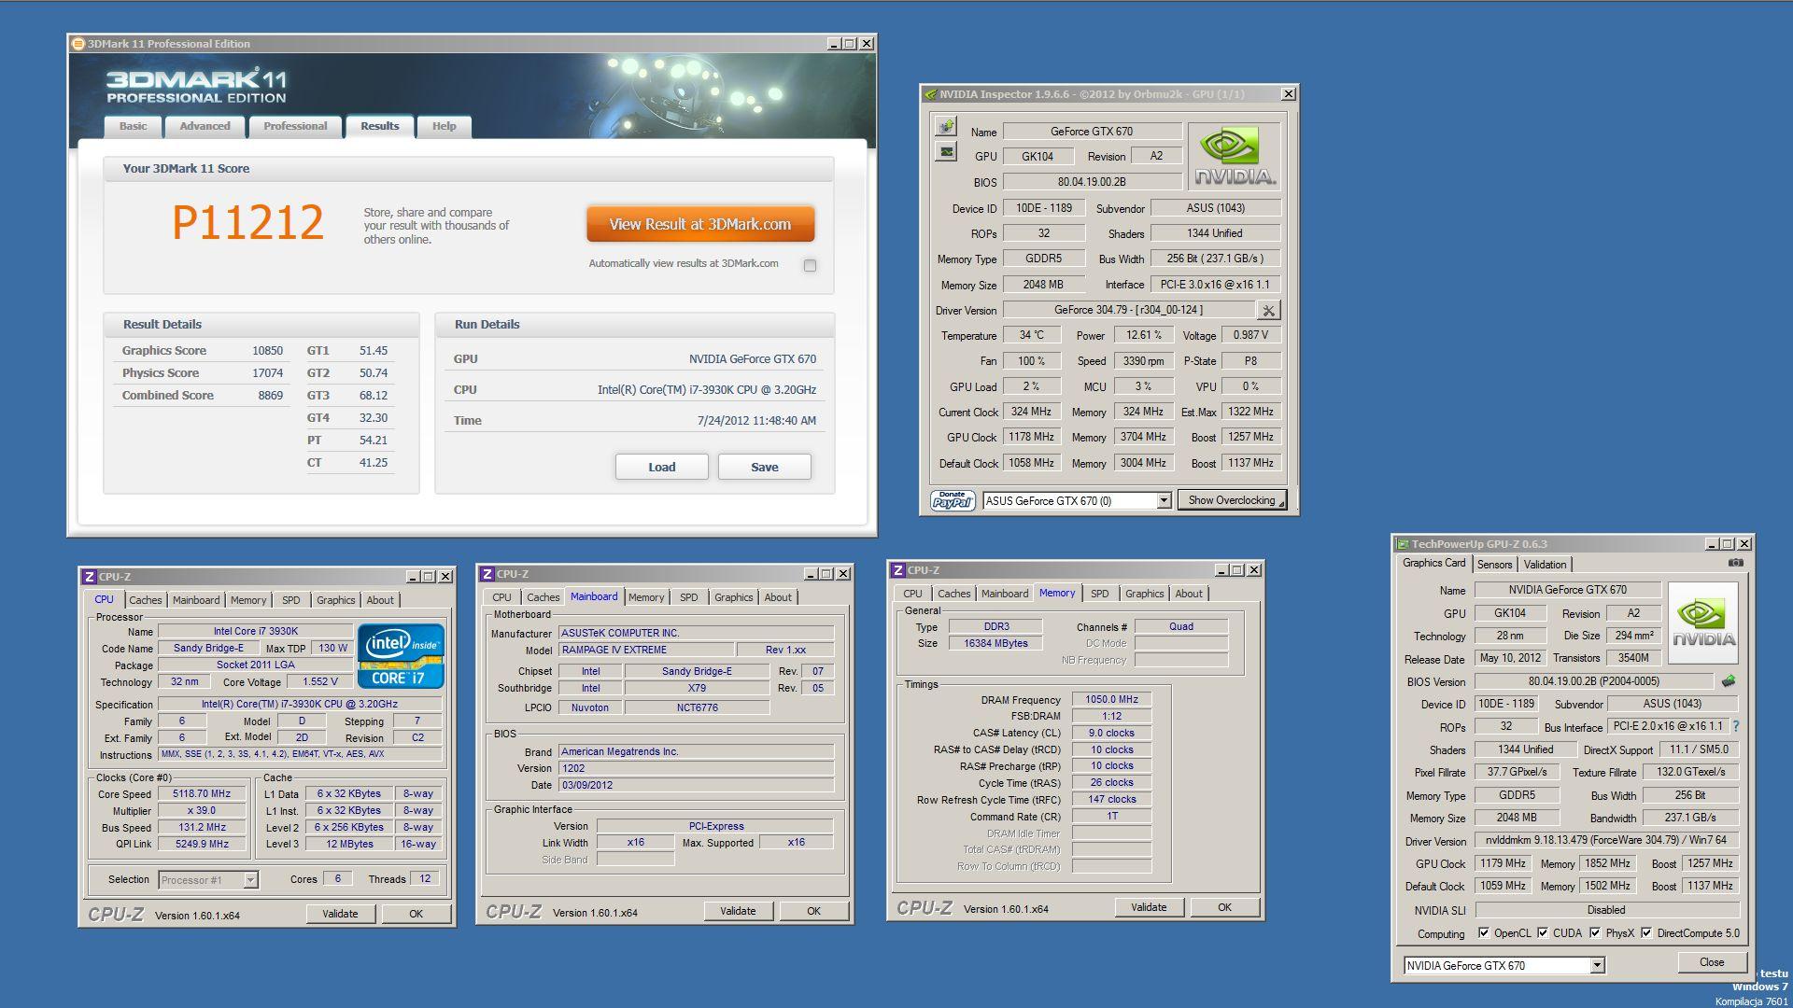
Task: Click Z icon of CPU-Z Memory window title bar
Action: [897, 570]
